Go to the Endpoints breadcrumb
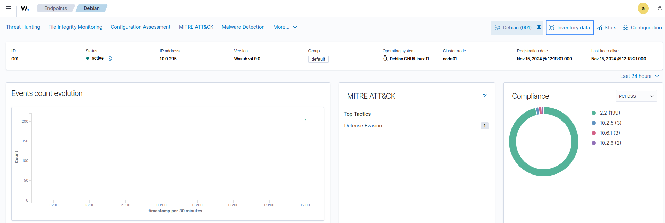This screenshot has height=223, width=665. pyautogui.click(x=55, y=8)
